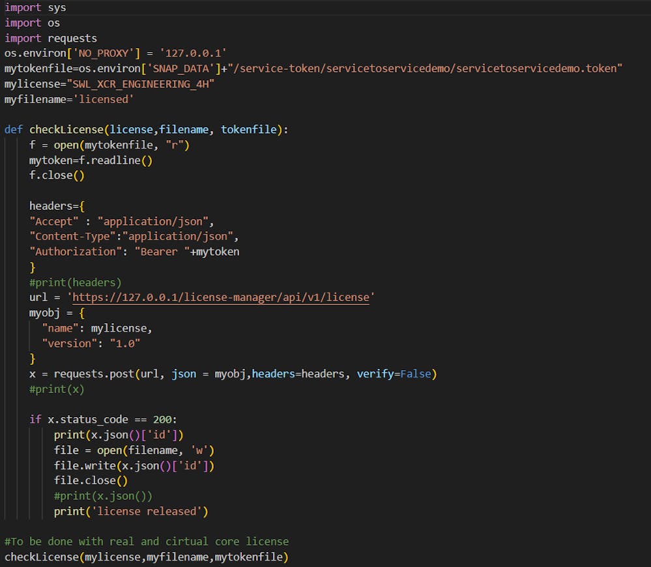Viewport: 651px width, 567px height.
Task: Click the "version": "1.0" line
Action: [91, 343]
